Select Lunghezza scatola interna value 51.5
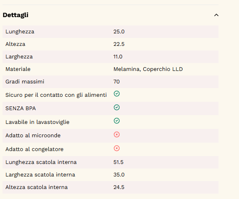Screen dimensions: 239x199 click(118, 162)
